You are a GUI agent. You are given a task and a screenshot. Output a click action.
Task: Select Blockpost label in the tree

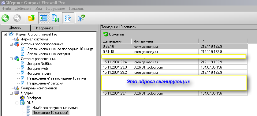34,98
